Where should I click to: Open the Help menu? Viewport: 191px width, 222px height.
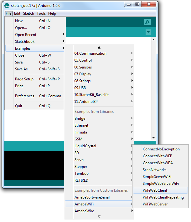pos(52,13)
